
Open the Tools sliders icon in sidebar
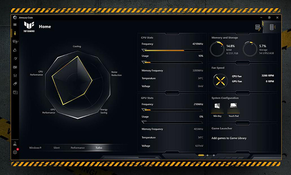click(x=15, y=76)
